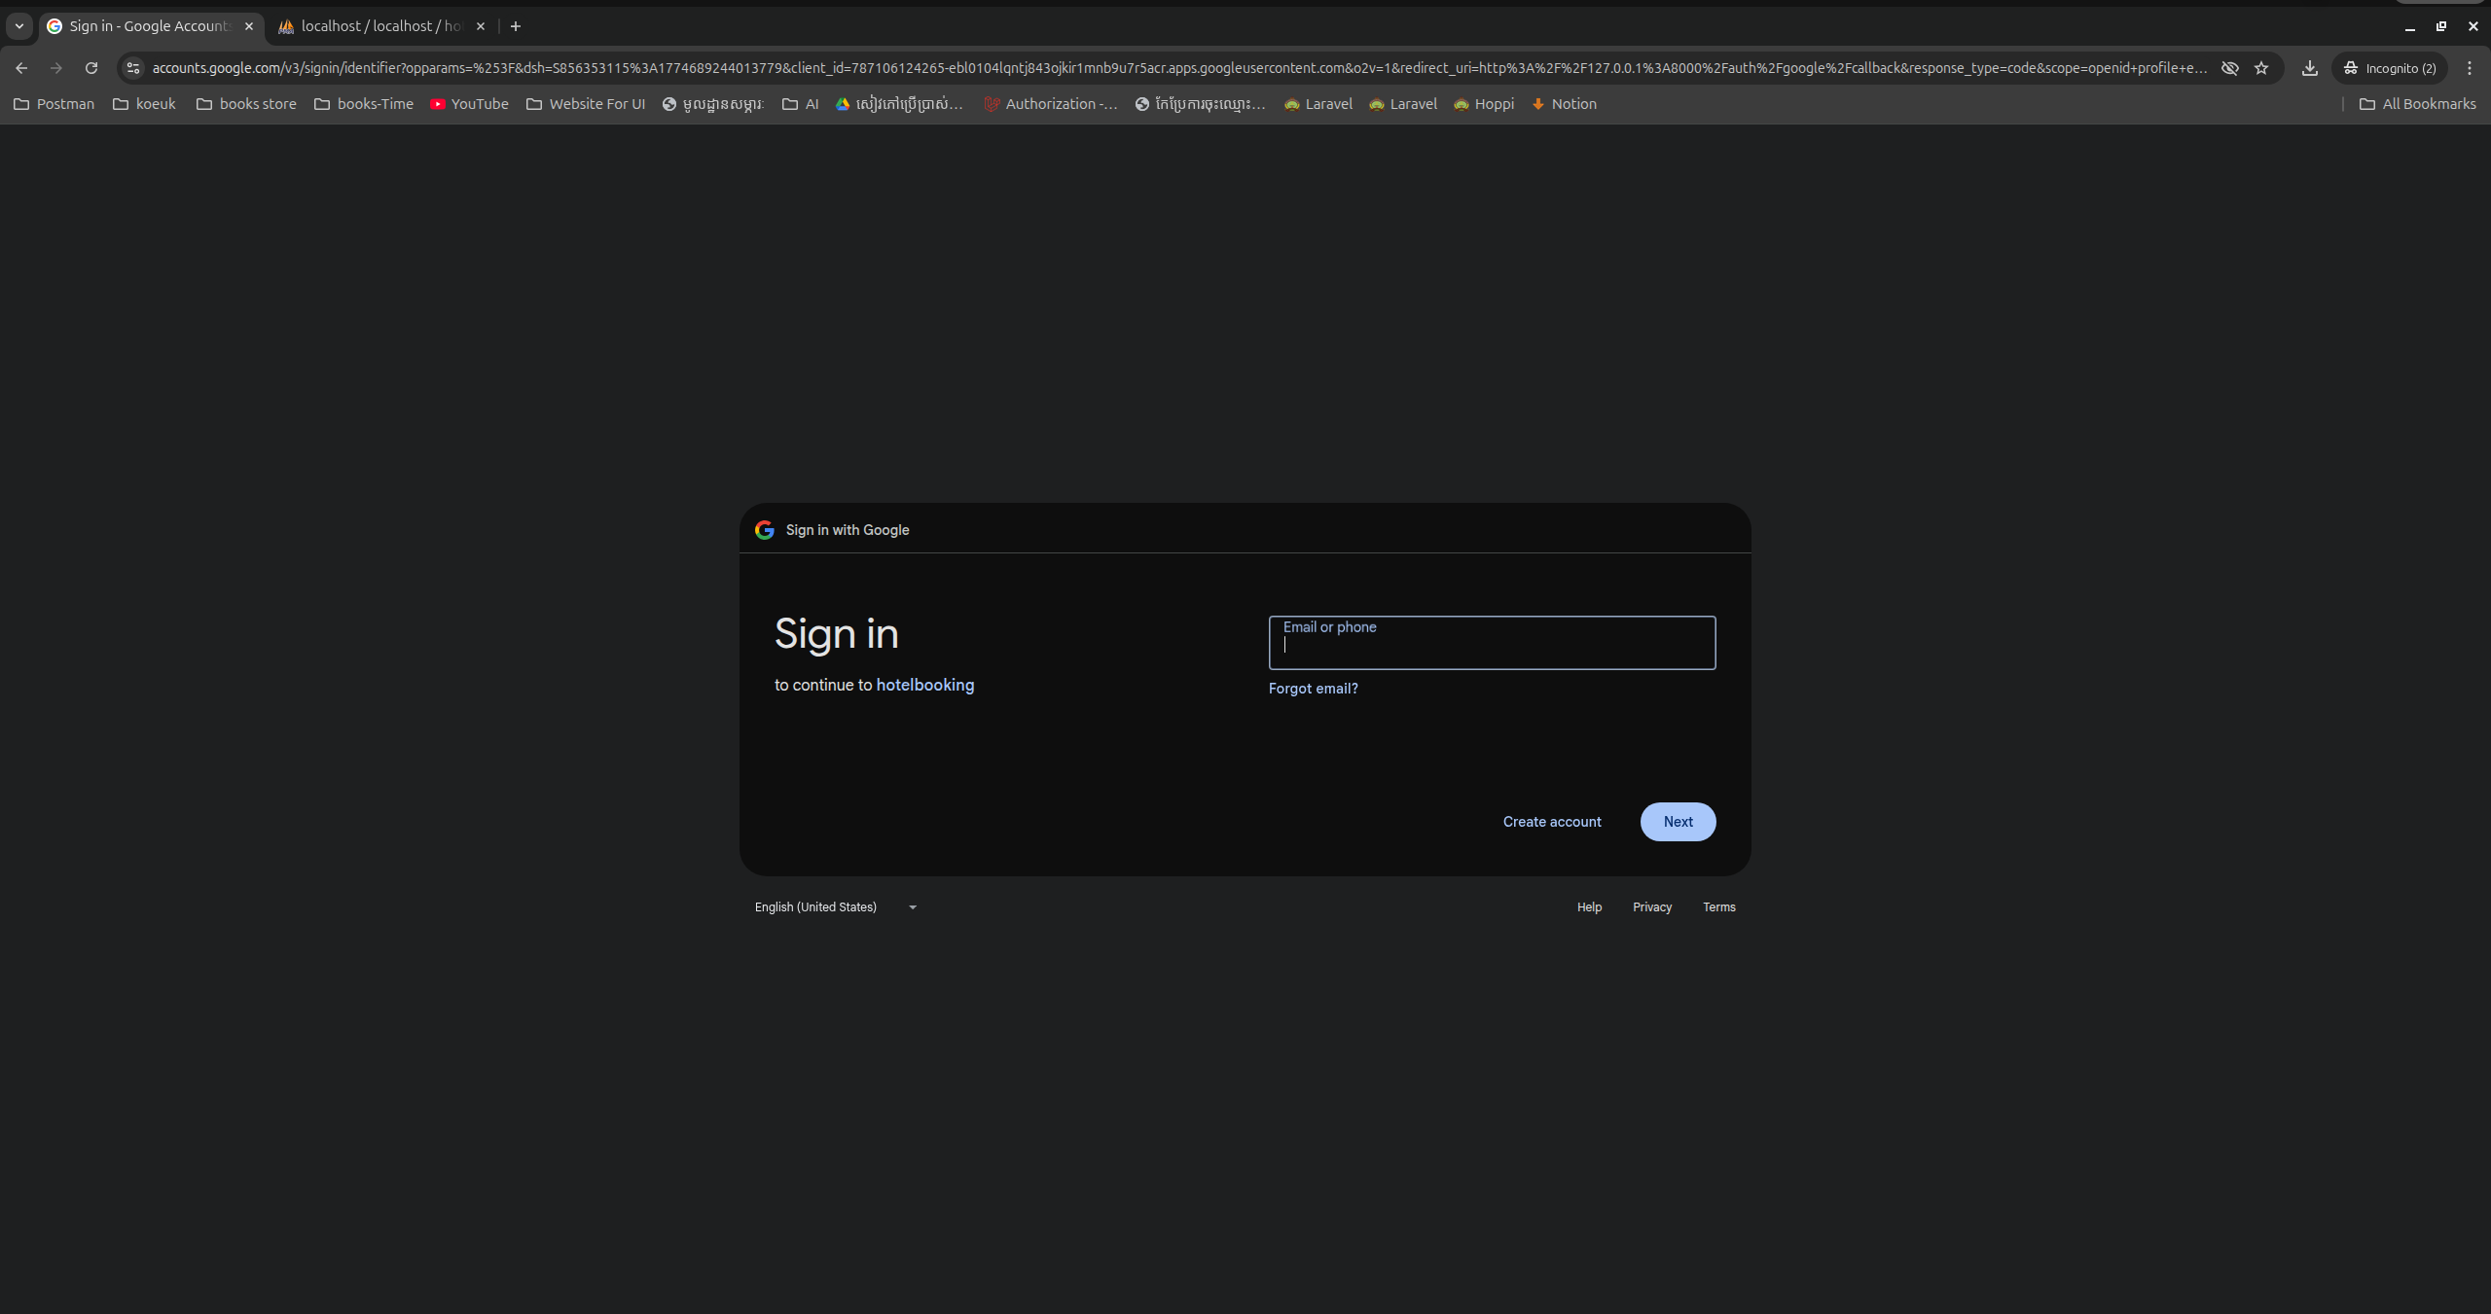Click the Create account button
The image size is (2491, 1314).
coord(1552,822)
